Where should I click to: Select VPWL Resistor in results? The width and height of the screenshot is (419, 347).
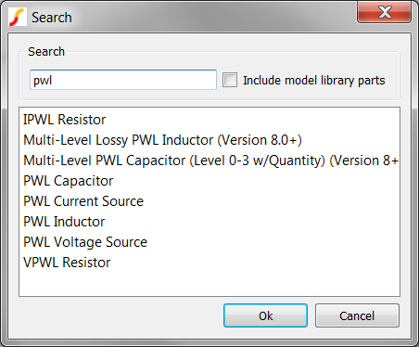[209, 263]
